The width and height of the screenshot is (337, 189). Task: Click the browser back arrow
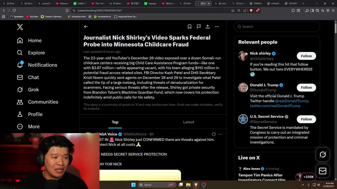click(x=4, y=10)
